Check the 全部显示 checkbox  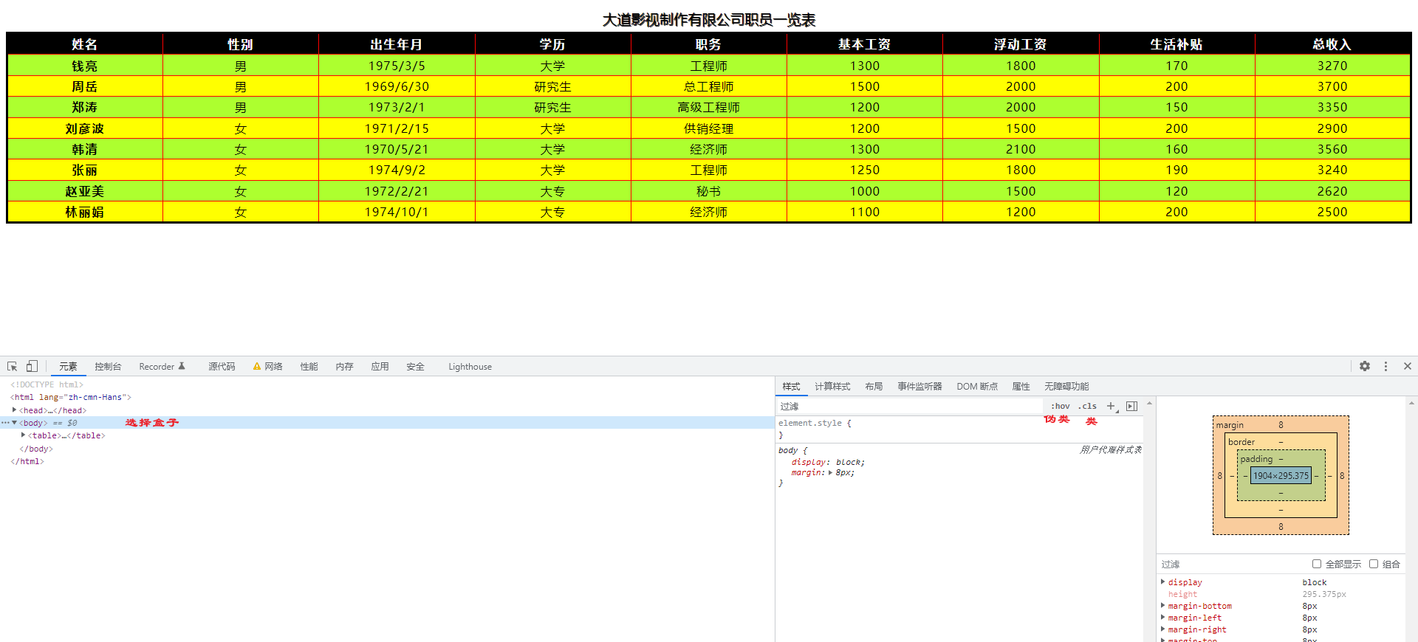pyautogui.click(x=1317, y=564)
